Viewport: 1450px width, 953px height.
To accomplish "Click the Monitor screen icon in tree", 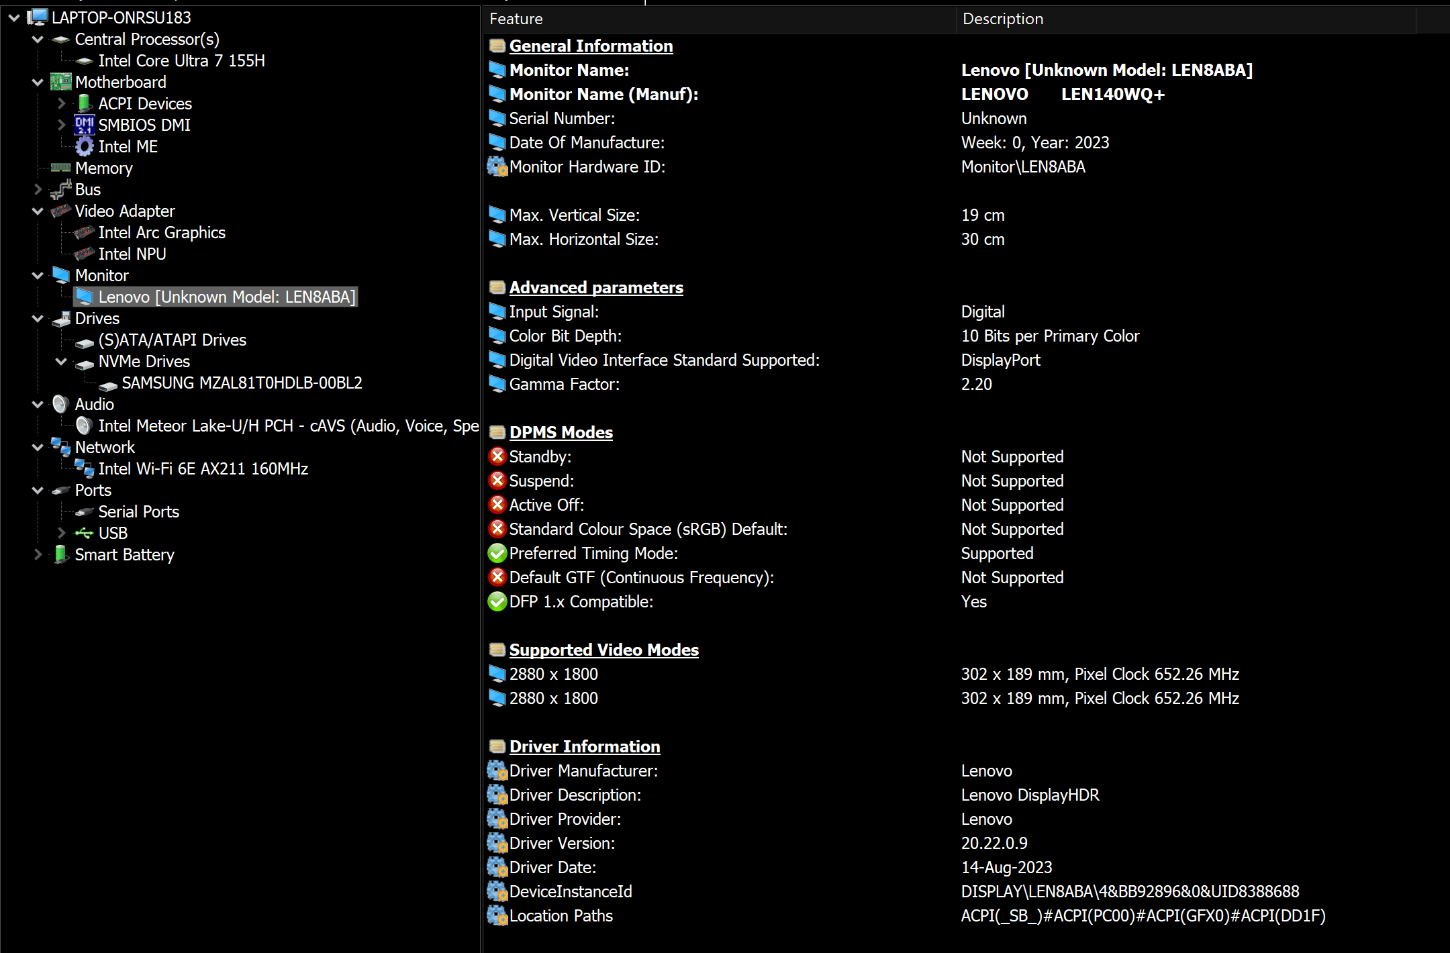I will click(x=61, y=275).
